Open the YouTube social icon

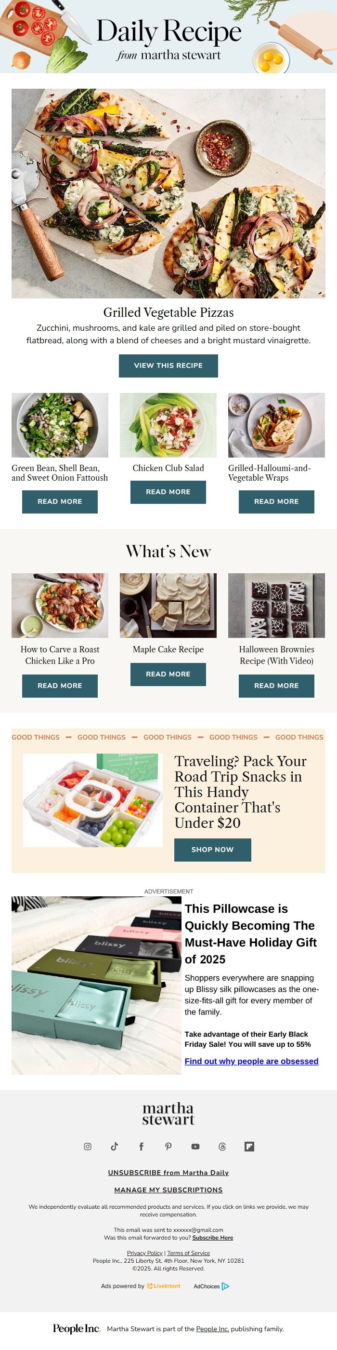coord(195,1146)
